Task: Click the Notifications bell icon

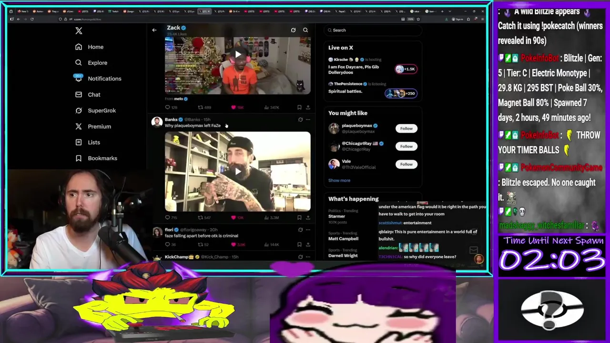Action: (x=79, y=78)
